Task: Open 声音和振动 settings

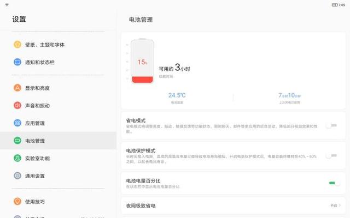Action: point(58,105)
